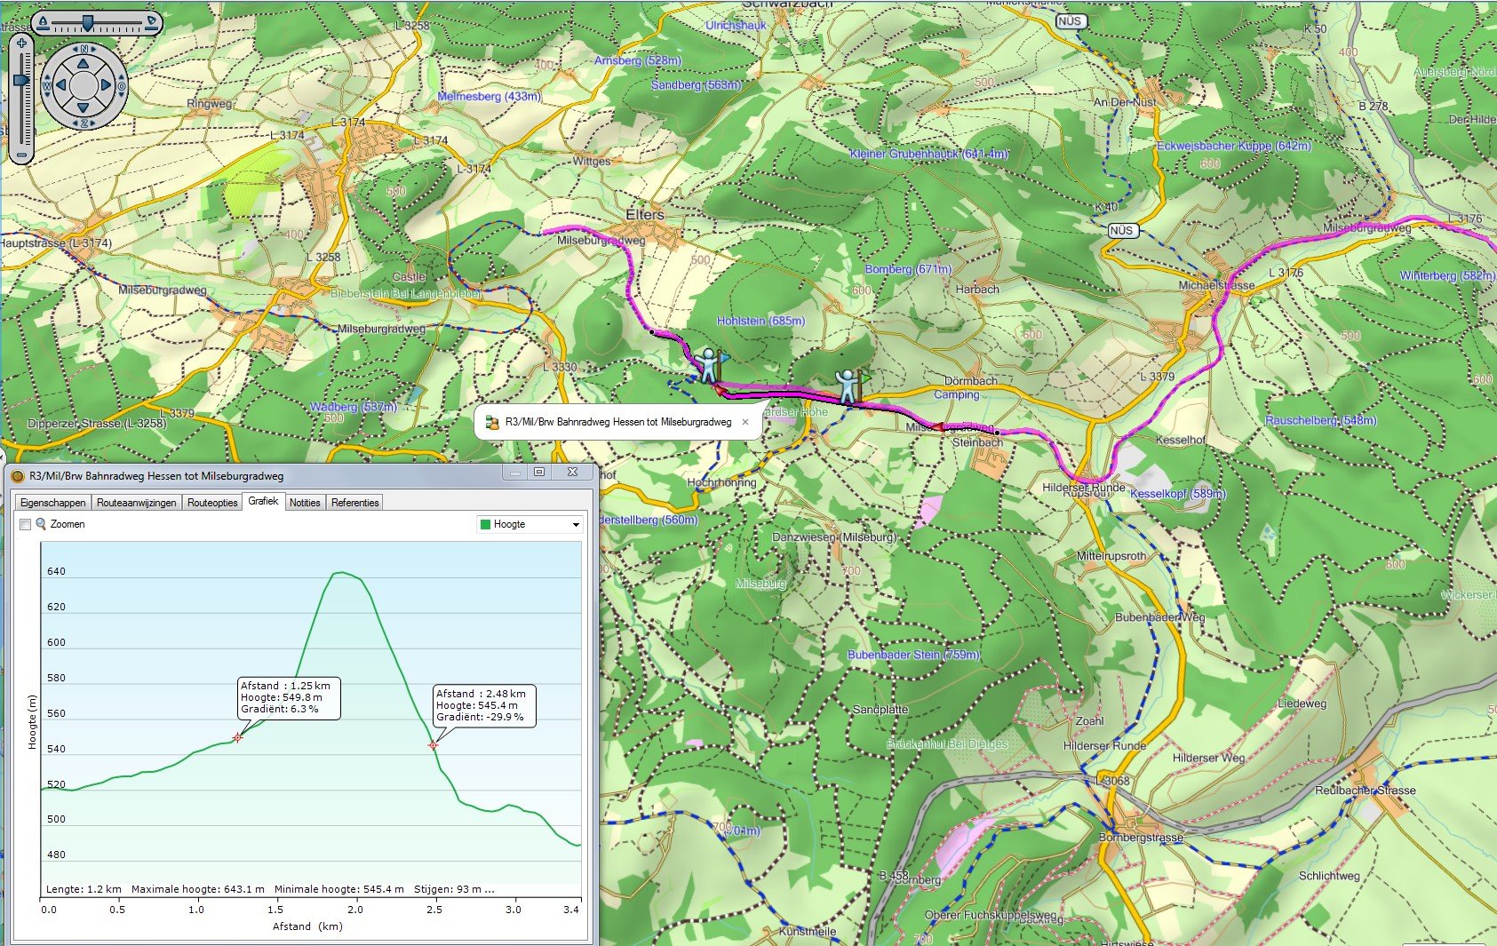The width and height of the screenshot is (1497, 946).
Task: Click the start waypoint hiker icon
Action: pyautogui.click(x=709, y=365)
